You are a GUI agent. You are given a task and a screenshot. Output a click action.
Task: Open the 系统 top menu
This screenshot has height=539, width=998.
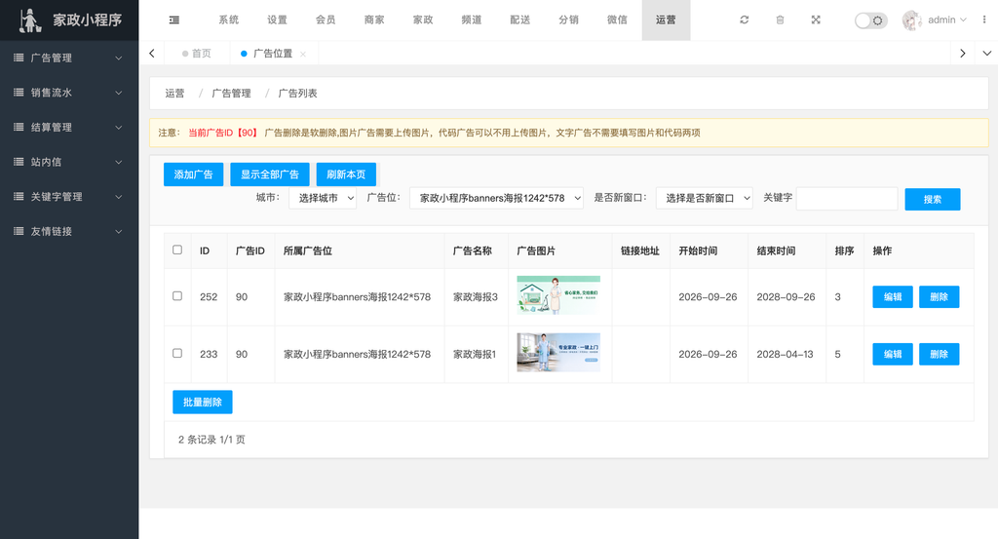[228, 20]
